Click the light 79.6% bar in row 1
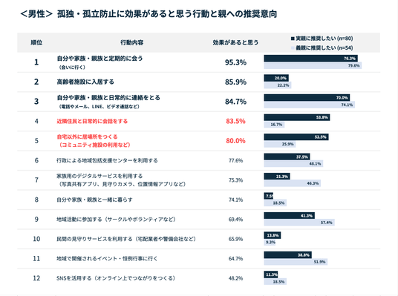This screenshot has height=296, width=398. click(313, 65)
